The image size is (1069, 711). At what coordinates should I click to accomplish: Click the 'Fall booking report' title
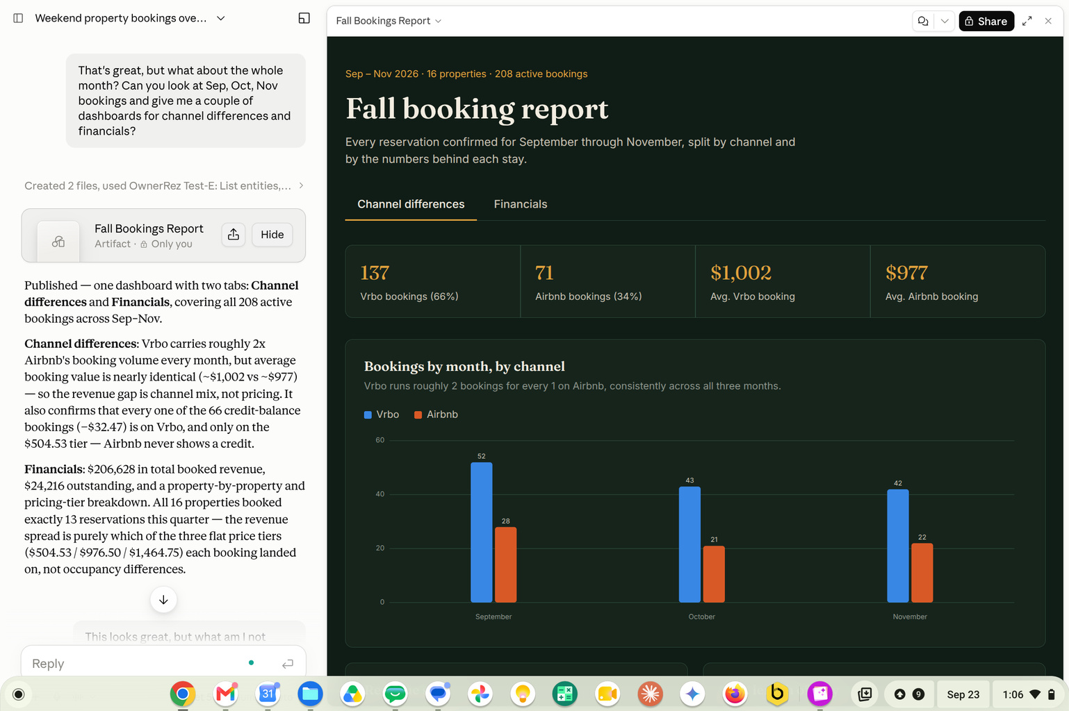(x=477, y=109)
